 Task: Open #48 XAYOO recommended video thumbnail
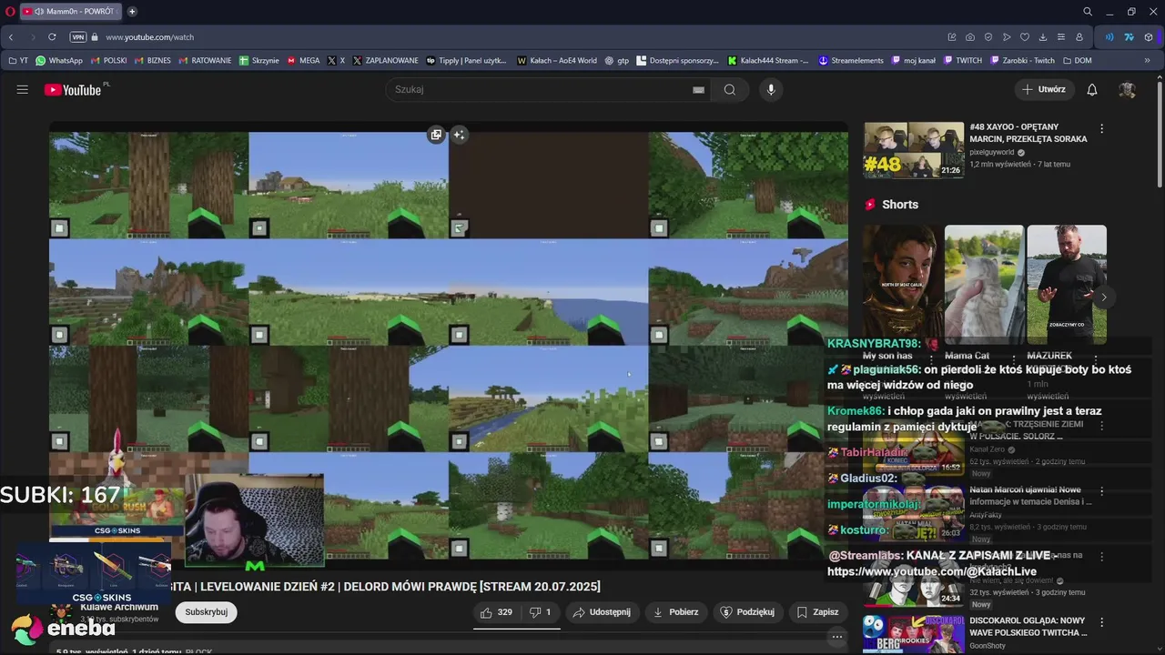(914, 150)
